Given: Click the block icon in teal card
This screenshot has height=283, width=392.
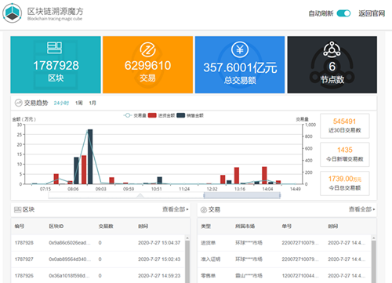Looking at the screenshot, I should click(54, 48).
